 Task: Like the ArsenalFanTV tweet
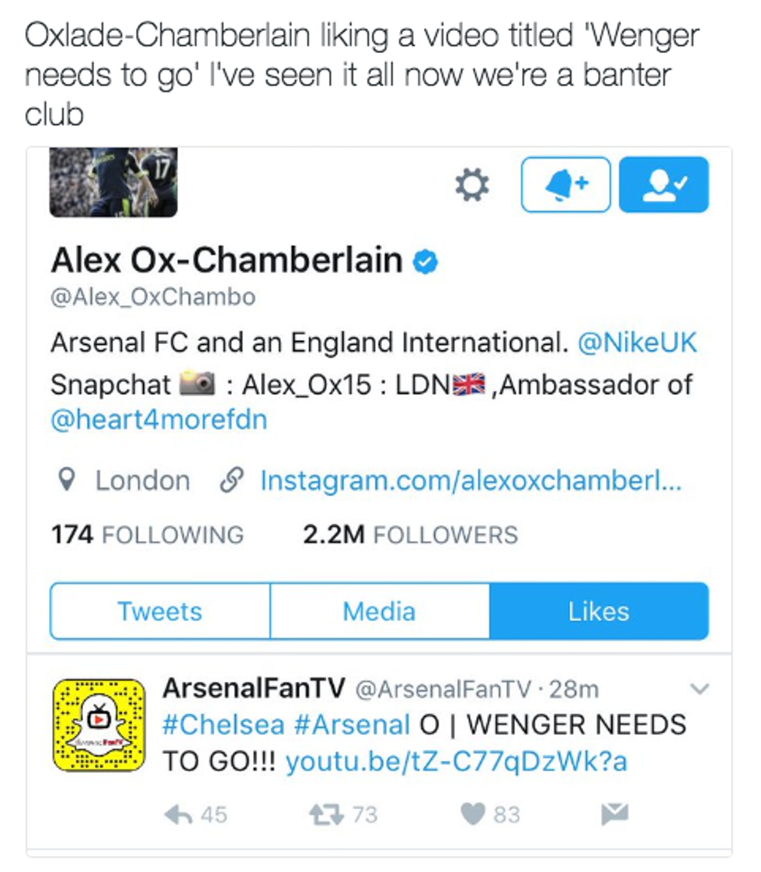point(471,814)
